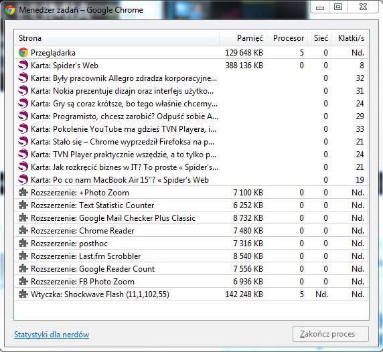Click the puzzle icon of the Chrome Reader extension
The image size is (383, 352).
coord(23,230)
